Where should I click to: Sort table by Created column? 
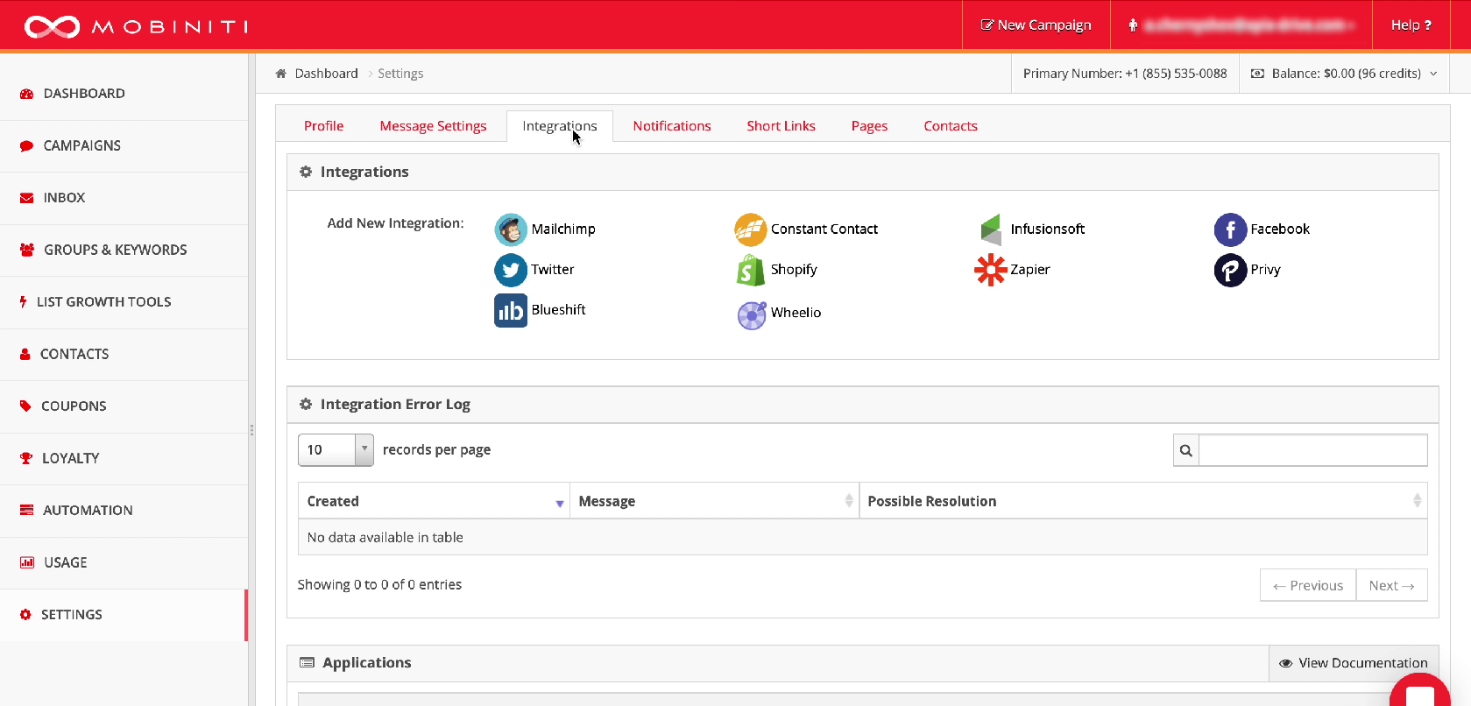(x=434, y=501)
